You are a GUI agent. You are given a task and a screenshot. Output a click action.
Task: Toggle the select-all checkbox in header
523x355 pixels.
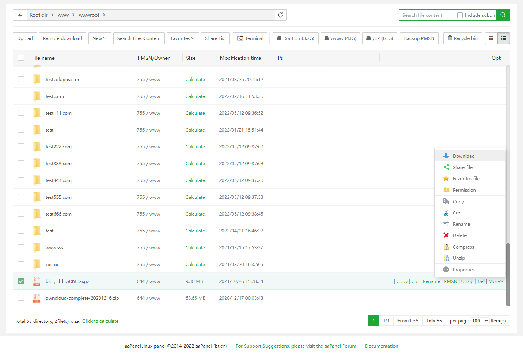coord(21,58)
